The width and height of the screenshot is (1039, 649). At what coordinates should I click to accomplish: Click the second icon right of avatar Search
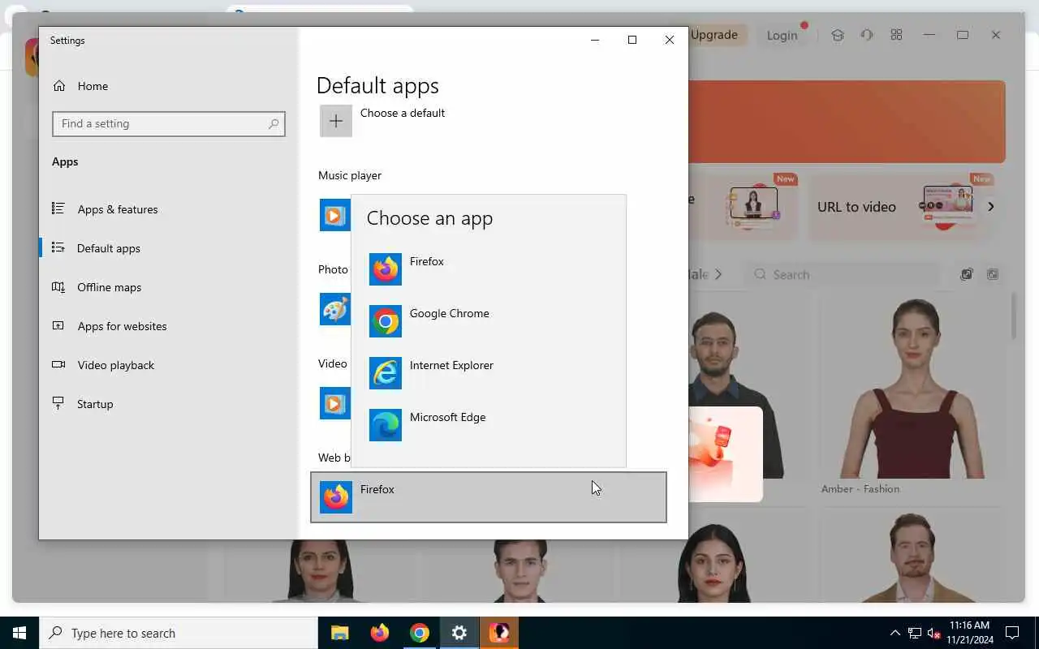[x=993, y=274]
